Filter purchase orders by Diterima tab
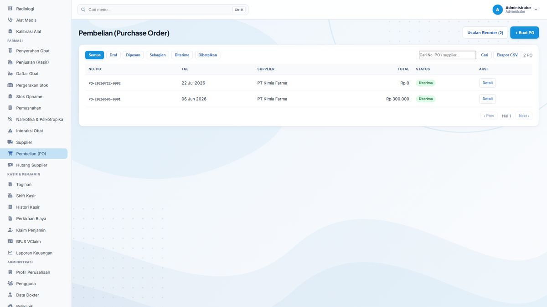Image resolution: width=547 pixels, height=307 pixels. coord(182,55)
